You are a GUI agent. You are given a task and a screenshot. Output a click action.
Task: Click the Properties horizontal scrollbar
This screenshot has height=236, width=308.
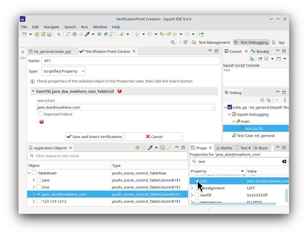(233, 204)
